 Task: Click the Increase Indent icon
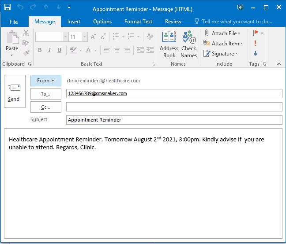[150, 50]
